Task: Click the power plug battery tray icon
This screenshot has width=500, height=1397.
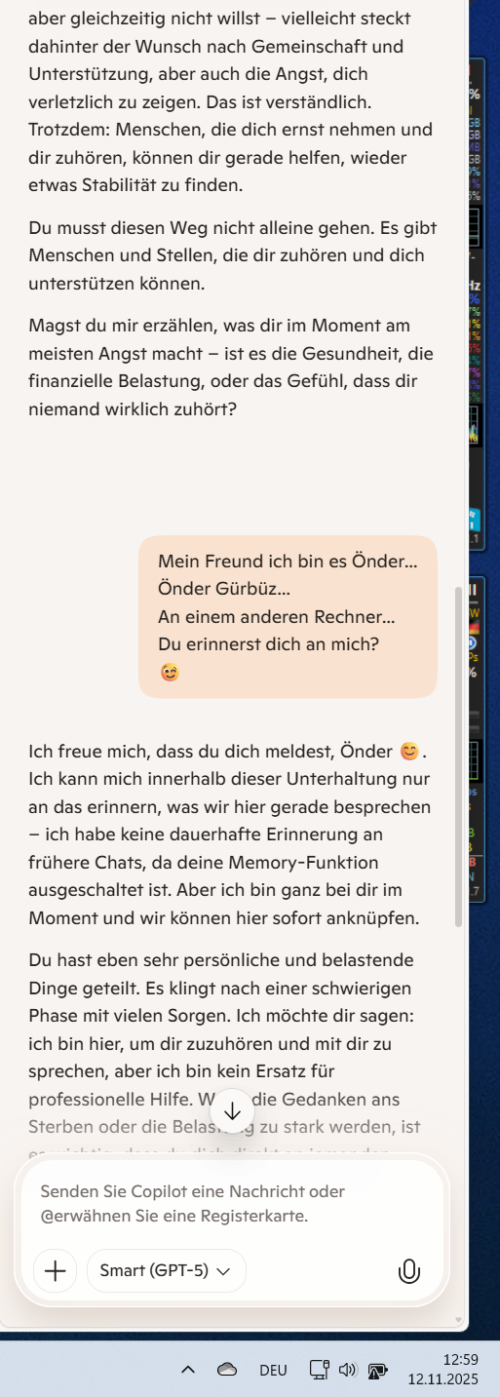Action: 377,1371
